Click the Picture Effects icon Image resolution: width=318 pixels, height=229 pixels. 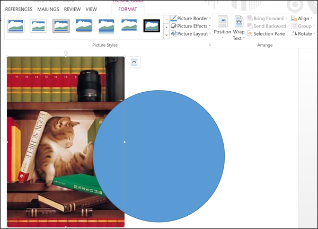(x=173, y=26)
